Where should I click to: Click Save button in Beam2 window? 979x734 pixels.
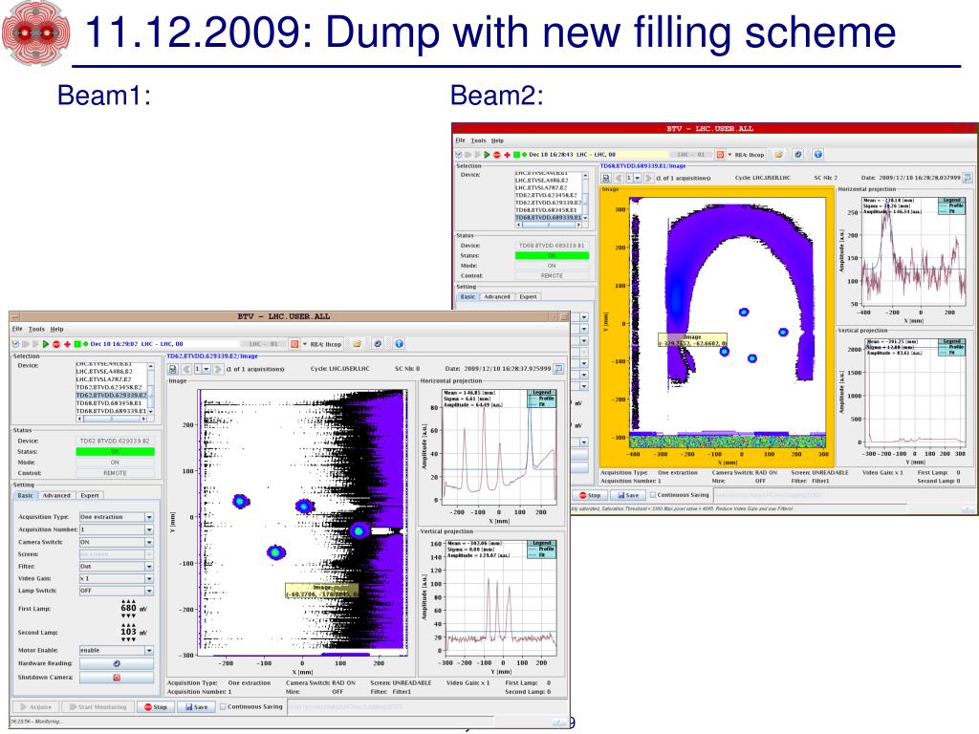pyautogui.click(x=627, y=495)
